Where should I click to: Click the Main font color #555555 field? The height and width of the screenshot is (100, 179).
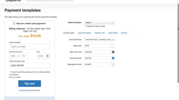pyautogui.click(x=98, y=52)
